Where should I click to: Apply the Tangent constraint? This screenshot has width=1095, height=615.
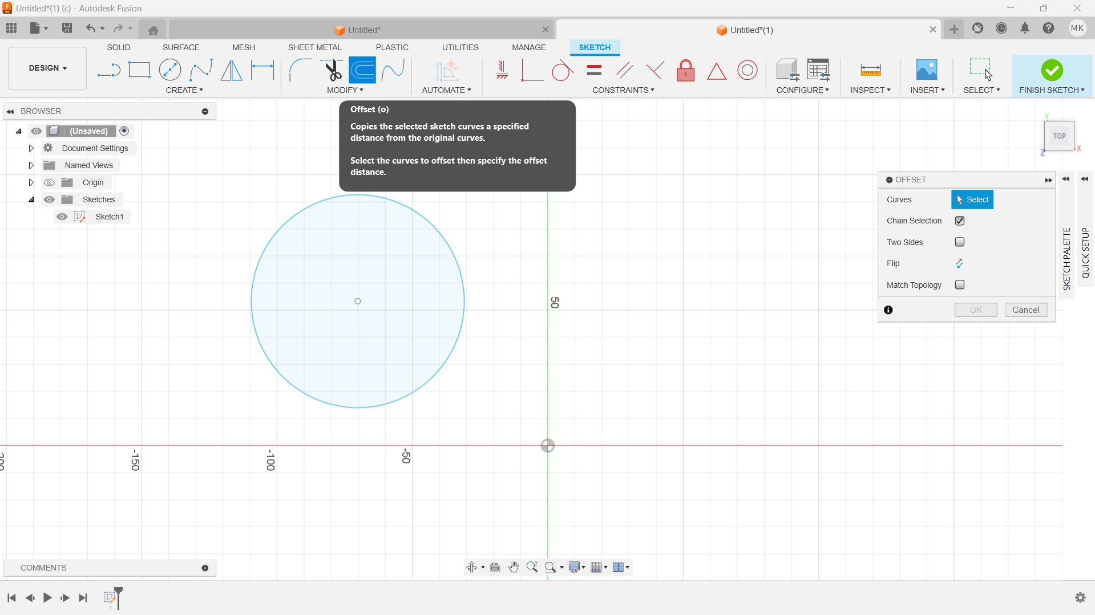[563, 70]
